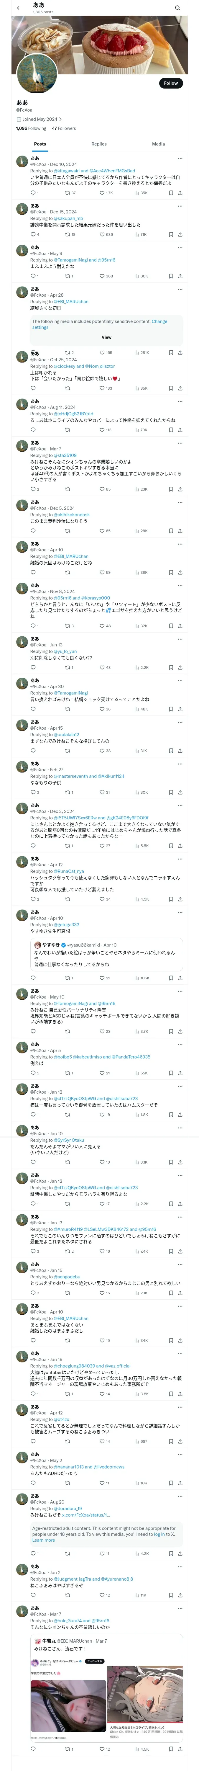Go back using the top-left arrow
199x1771 pixels.
click(19, 8)
